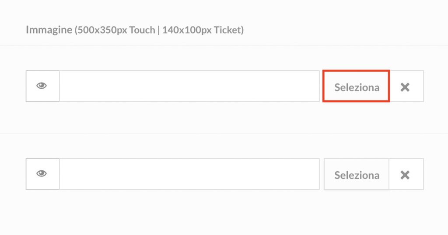This screenshot has width=448, height=235.
Task: Click the empty field left of highlighted Seleziona
Action: coord(189,86)
